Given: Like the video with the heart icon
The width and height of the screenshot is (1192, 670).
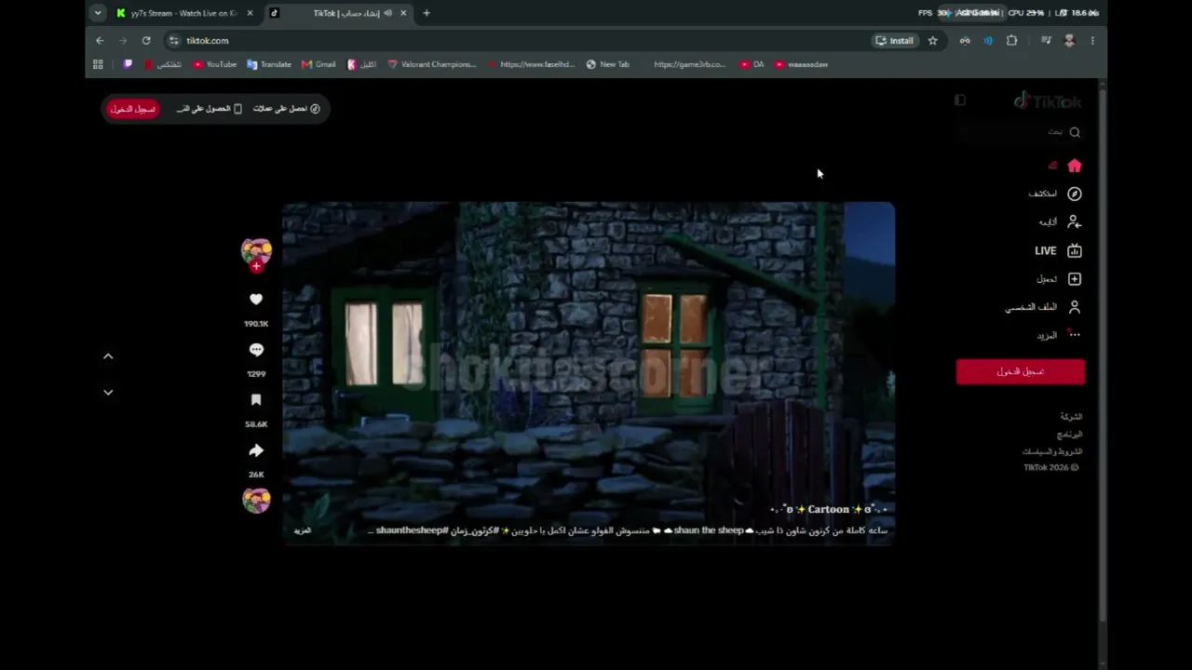Looking at the screenshot, I should tap(256, 300).
